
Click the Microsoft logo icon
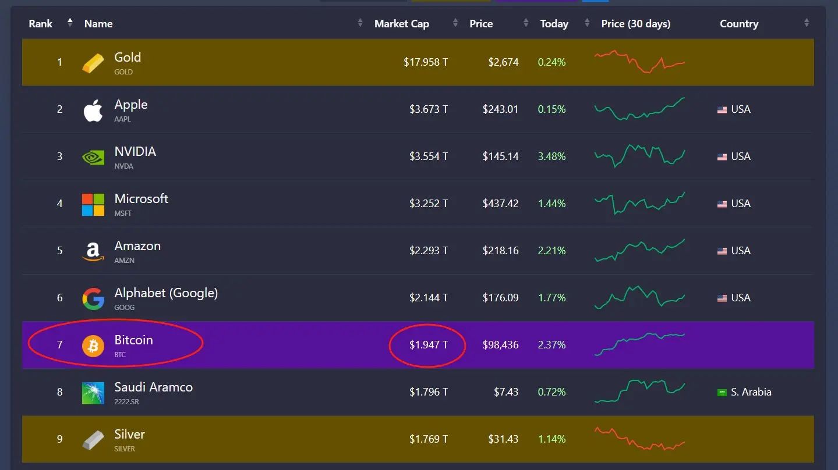point(93,205)
